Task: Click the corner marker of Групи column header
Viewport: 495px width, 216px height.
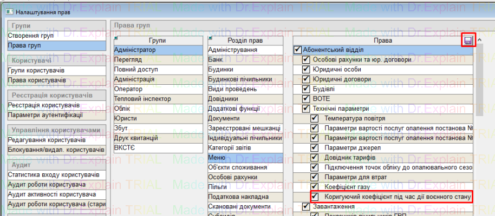Action: [x=116, y=38]
